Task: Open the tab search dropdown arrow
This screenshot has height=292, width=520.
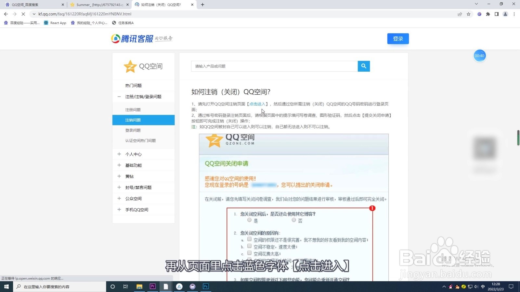Action: 476,4
